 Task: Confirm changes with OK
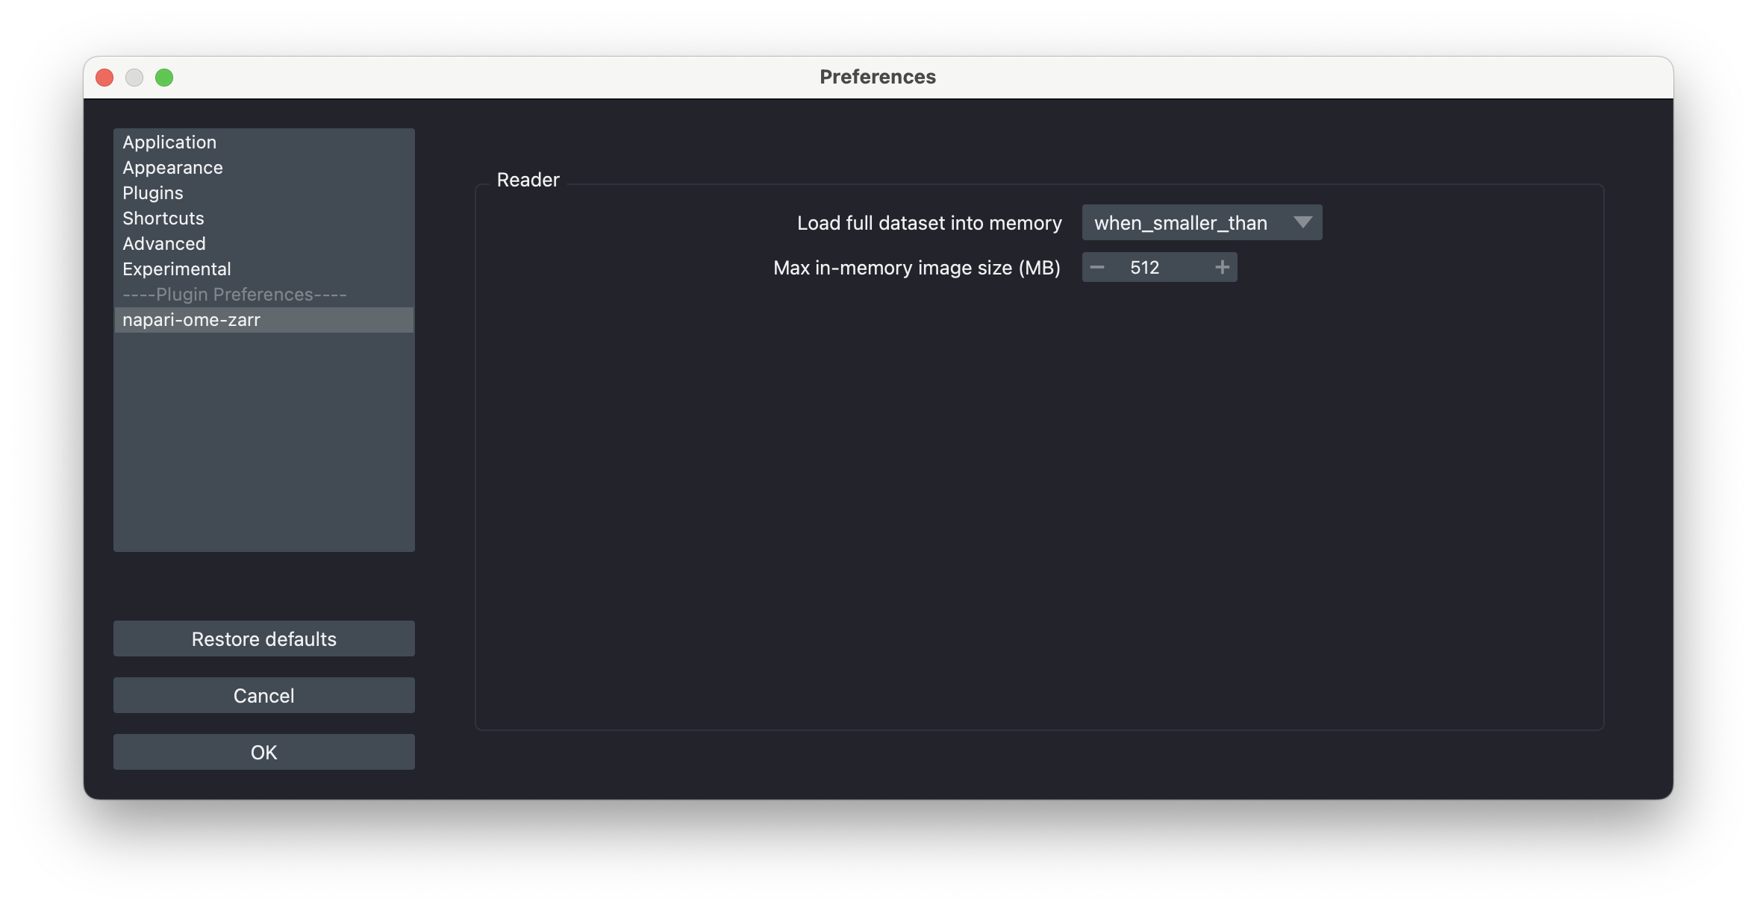click(263, 752)
